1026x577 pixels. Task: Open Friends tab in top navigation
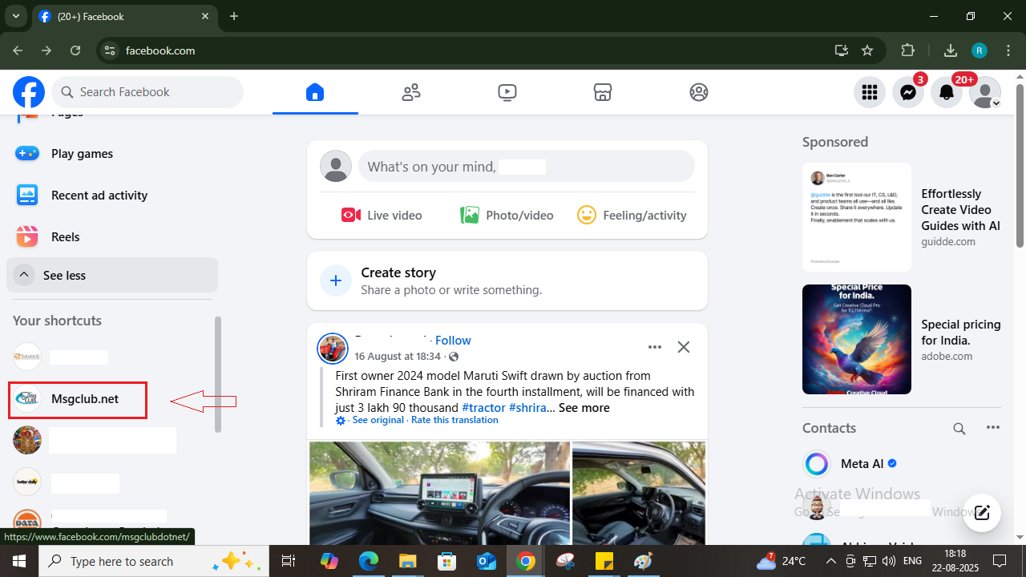[411, 92]
